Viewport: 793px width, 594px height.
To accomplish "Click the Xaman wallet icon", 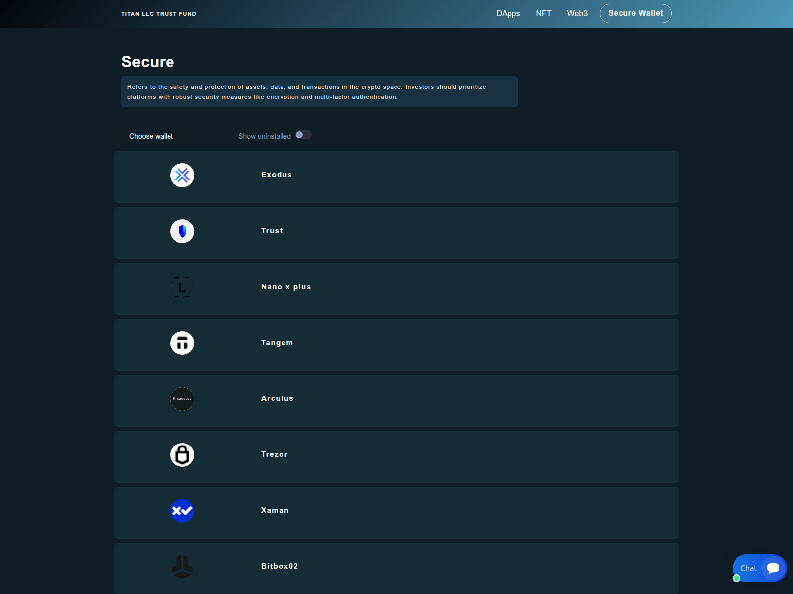I will (x=182, y=511).
